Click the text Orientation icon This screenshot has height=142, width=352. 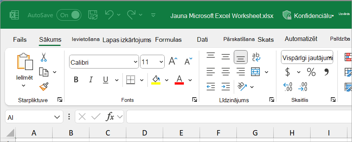point(242,87)
